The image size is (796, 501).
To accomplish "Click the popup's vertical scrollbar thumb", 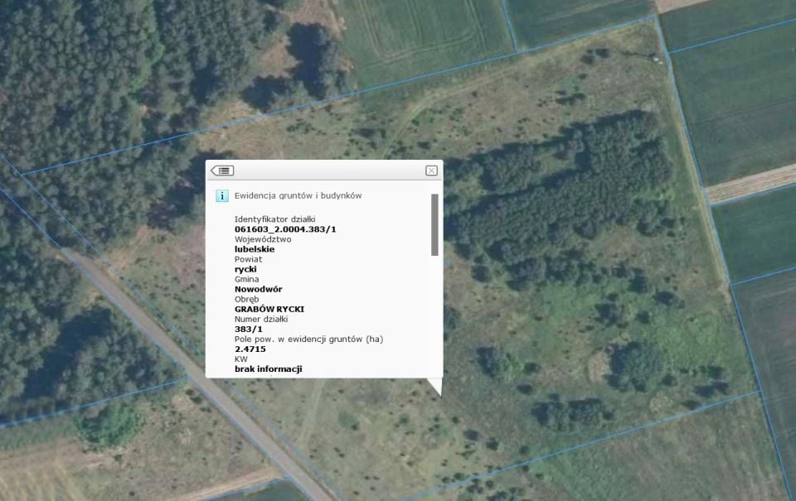I will tap(434, 224).
